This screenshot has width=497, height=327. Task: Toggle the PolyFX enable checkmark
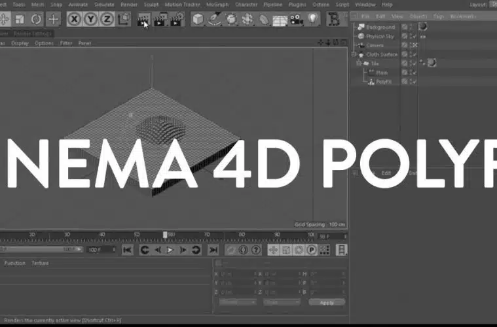click(x=413, y=82)
